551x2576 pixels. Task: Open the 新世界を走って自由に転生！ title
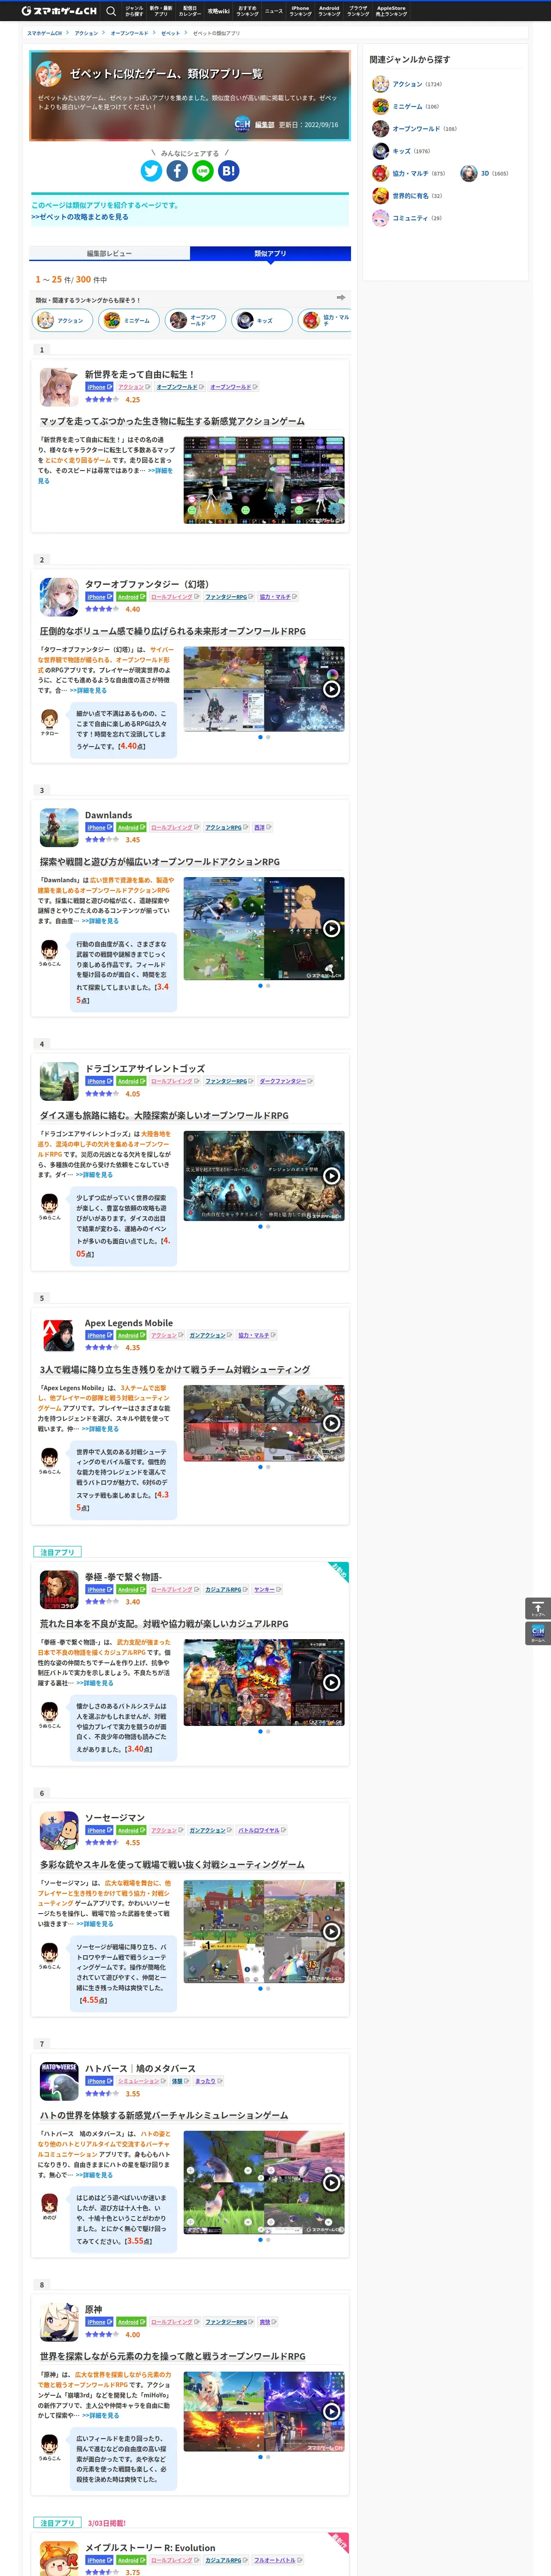[x=140, y=374]
